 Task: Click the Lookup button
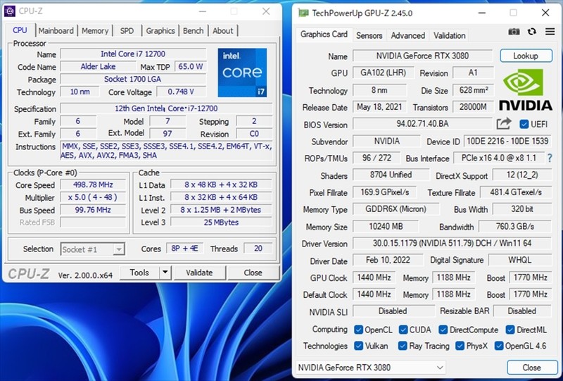(x=526, y=56)
